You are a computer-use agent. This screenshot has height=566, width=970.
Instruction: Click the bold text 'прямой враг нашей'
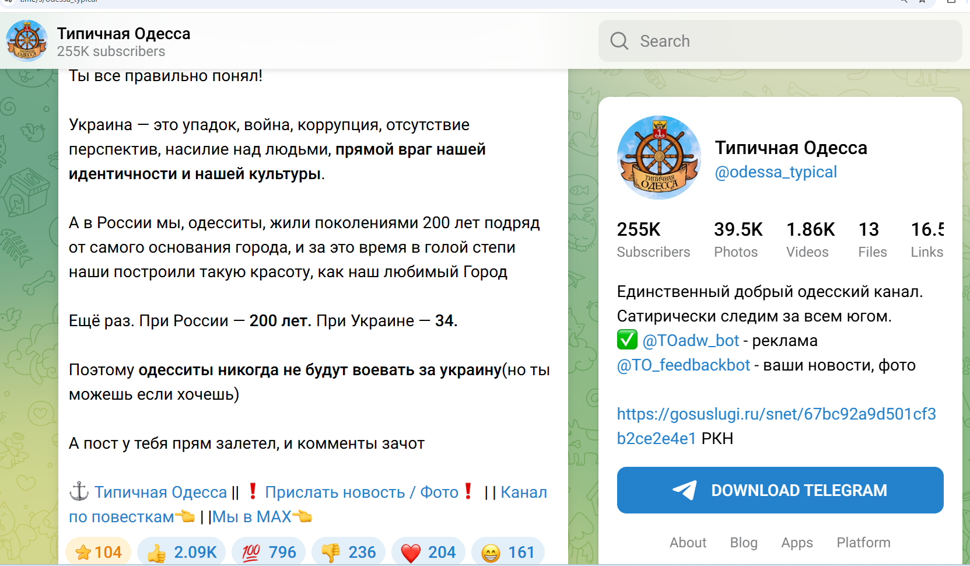[x=411, y=149]
